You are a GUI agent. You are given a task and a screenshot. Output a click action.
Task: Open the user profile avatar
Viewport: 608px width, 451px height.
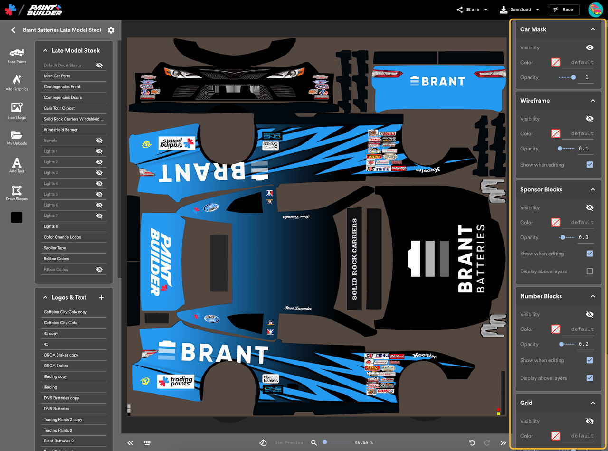(596, 9)
